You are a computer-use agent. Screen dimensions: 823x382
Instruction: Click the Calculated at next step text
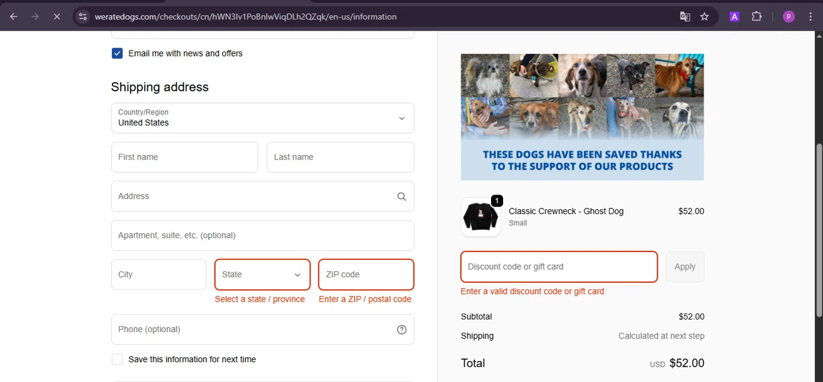(661, 336)
